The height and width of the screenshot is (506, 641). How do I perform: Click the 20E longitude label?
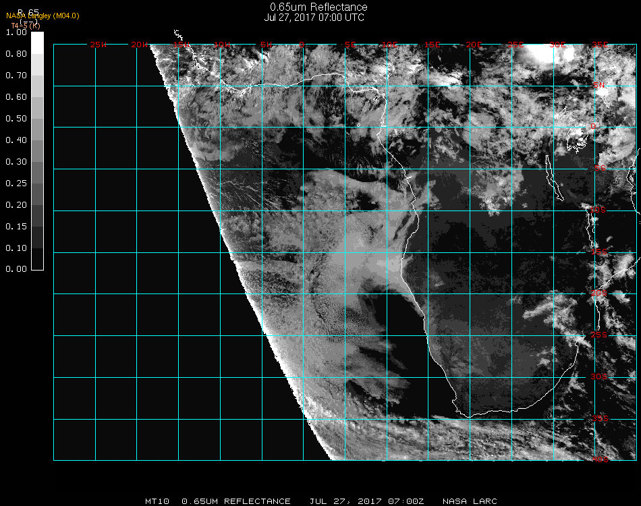coord(474,45)
